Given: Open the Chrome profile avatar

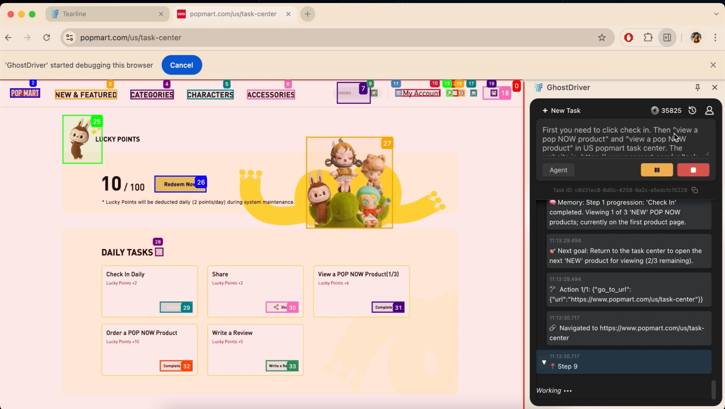Looking at the screenshot, I should 696,37.
